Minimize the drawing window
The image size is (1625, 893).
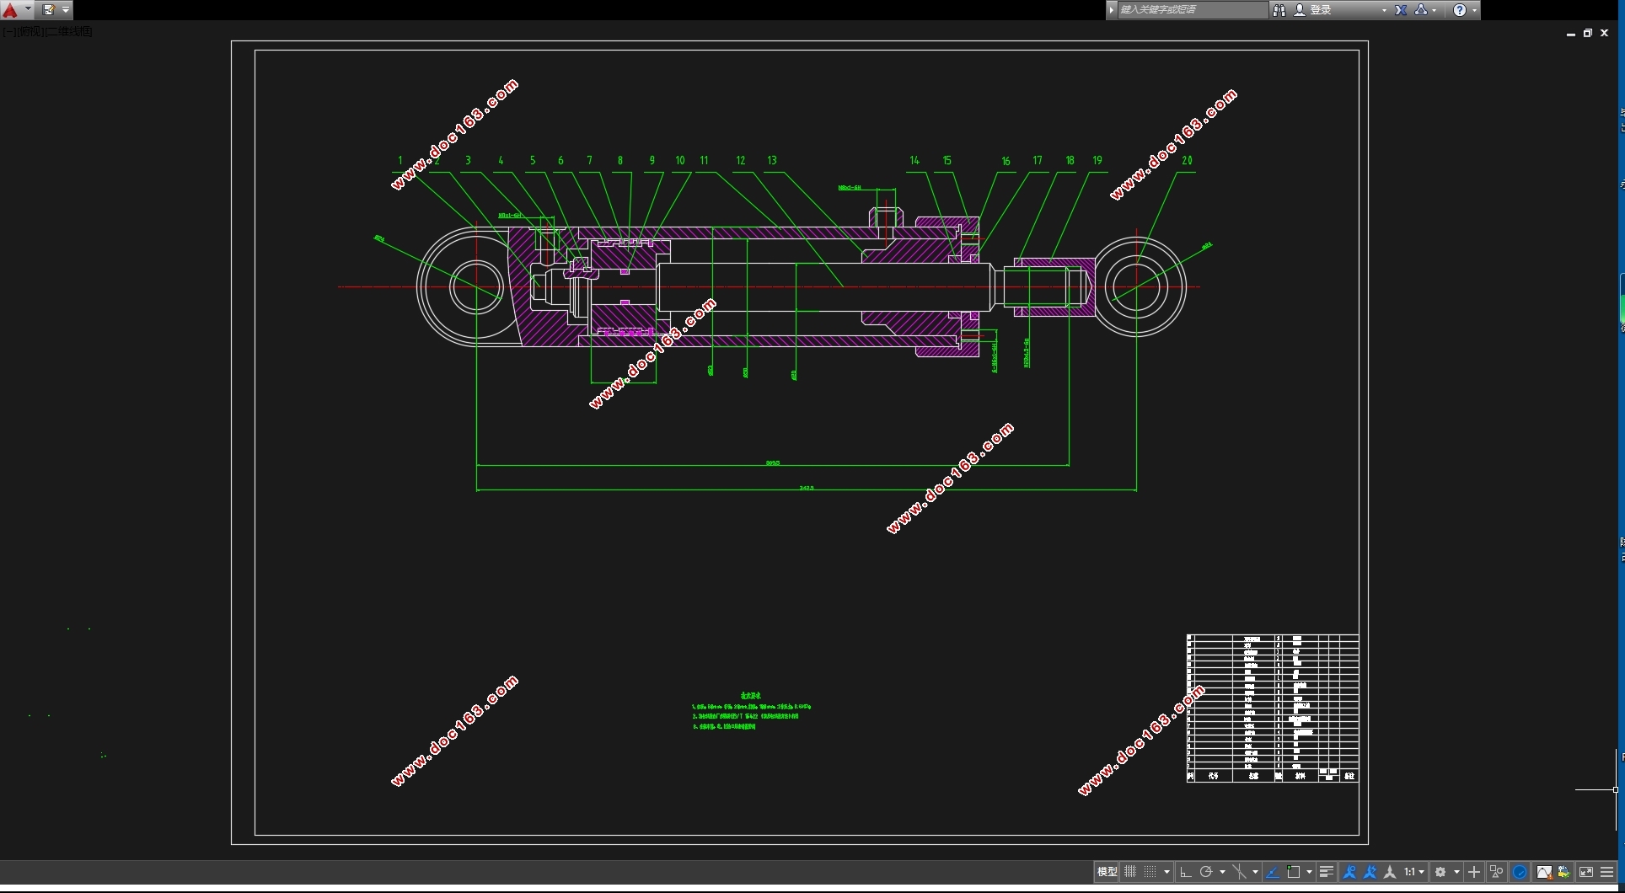[x=1571, y=34]
